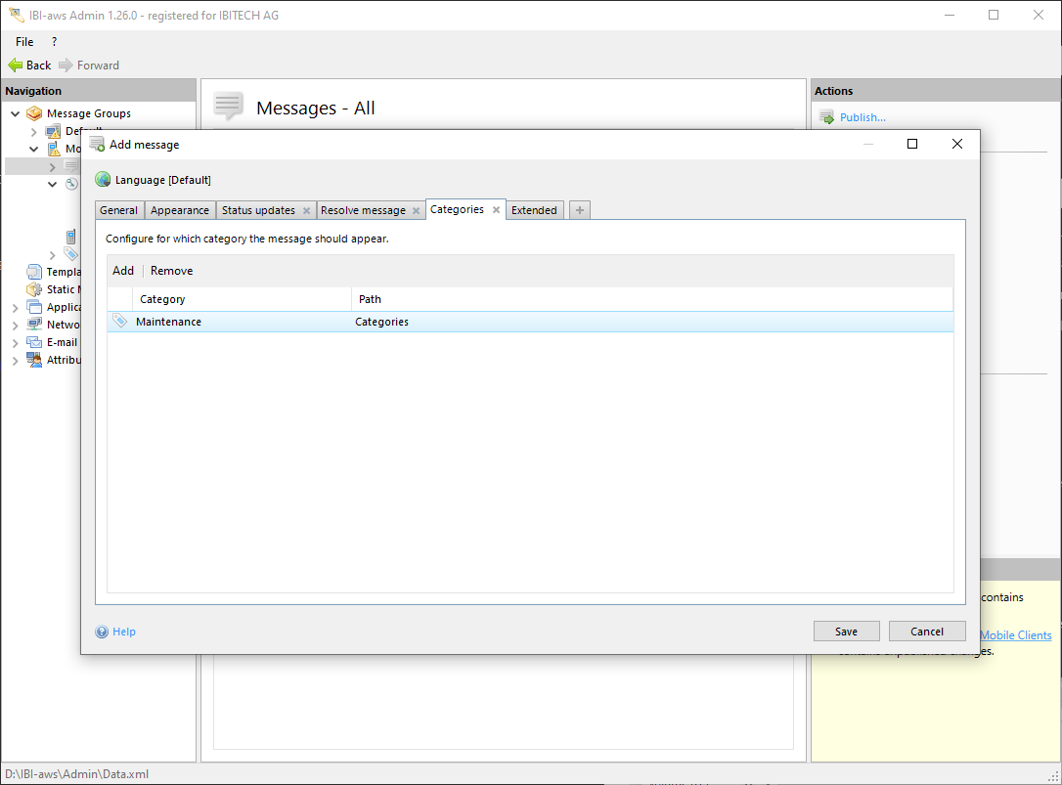The image size is (1062, 785).
Task: Open the File menu
Action: [24, 42]
